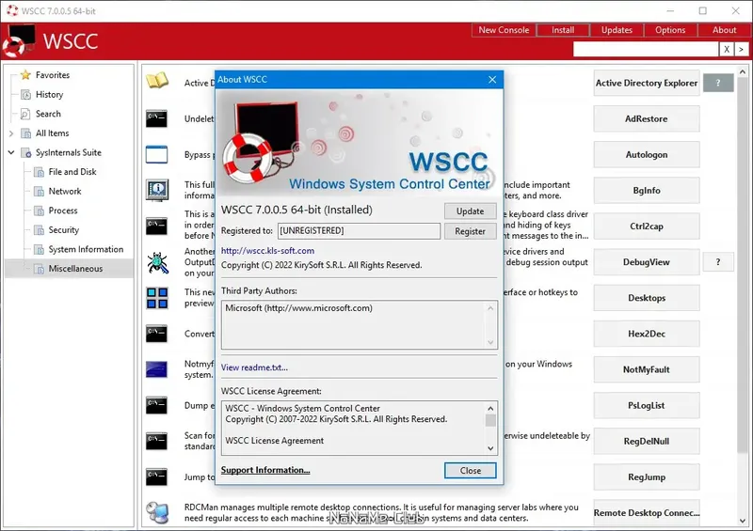Screen dimensions: 753x531
Task: Click scroll up arrow of main tool list
Action: click(x=743, y=72)
